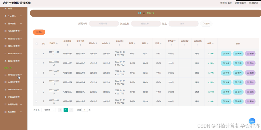Click the icon next to 通知公告管理
The image size is (261, 130).
tap(6, 90)
